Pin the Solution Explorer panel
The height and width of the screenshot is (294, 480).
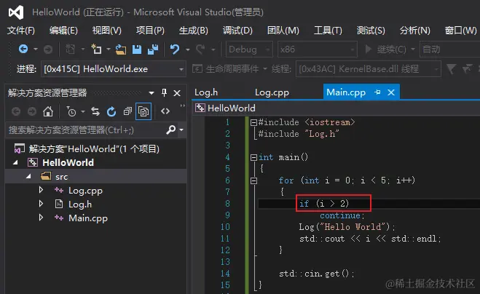tap(164, 92)
